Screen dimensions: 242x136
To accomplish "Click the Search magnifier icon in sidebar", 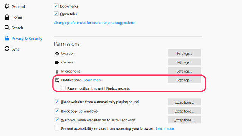I will coord(7,28).
